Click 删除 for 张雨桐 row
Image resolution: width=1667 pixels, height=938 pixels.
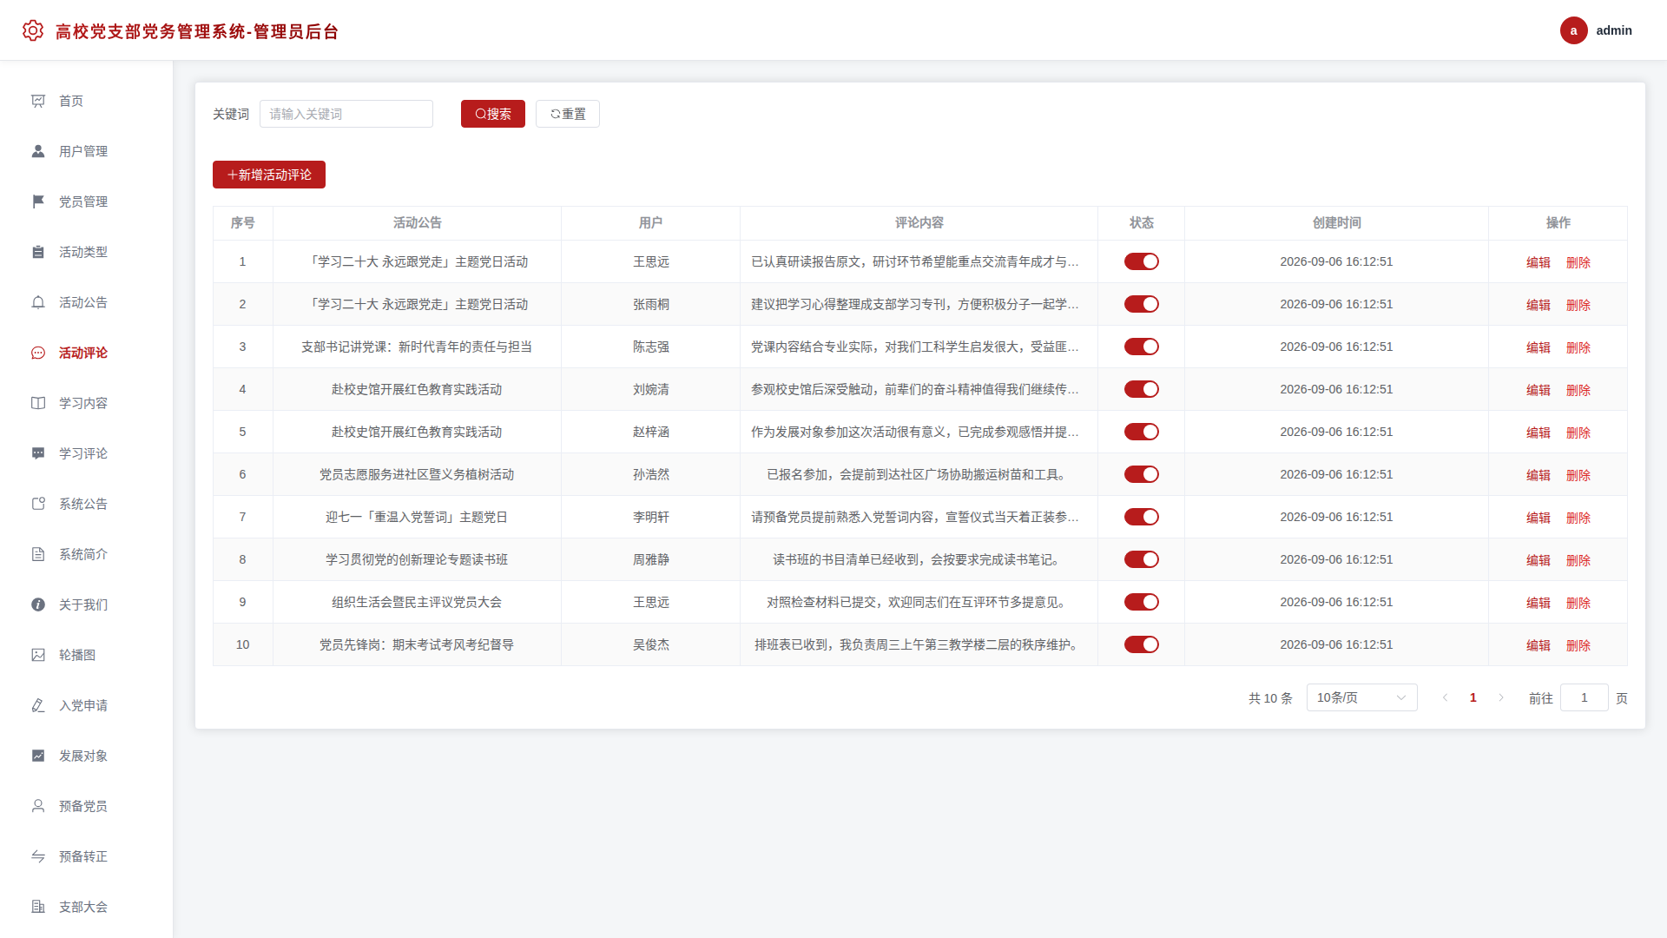pyautogui.click(x=1578, y=305)
